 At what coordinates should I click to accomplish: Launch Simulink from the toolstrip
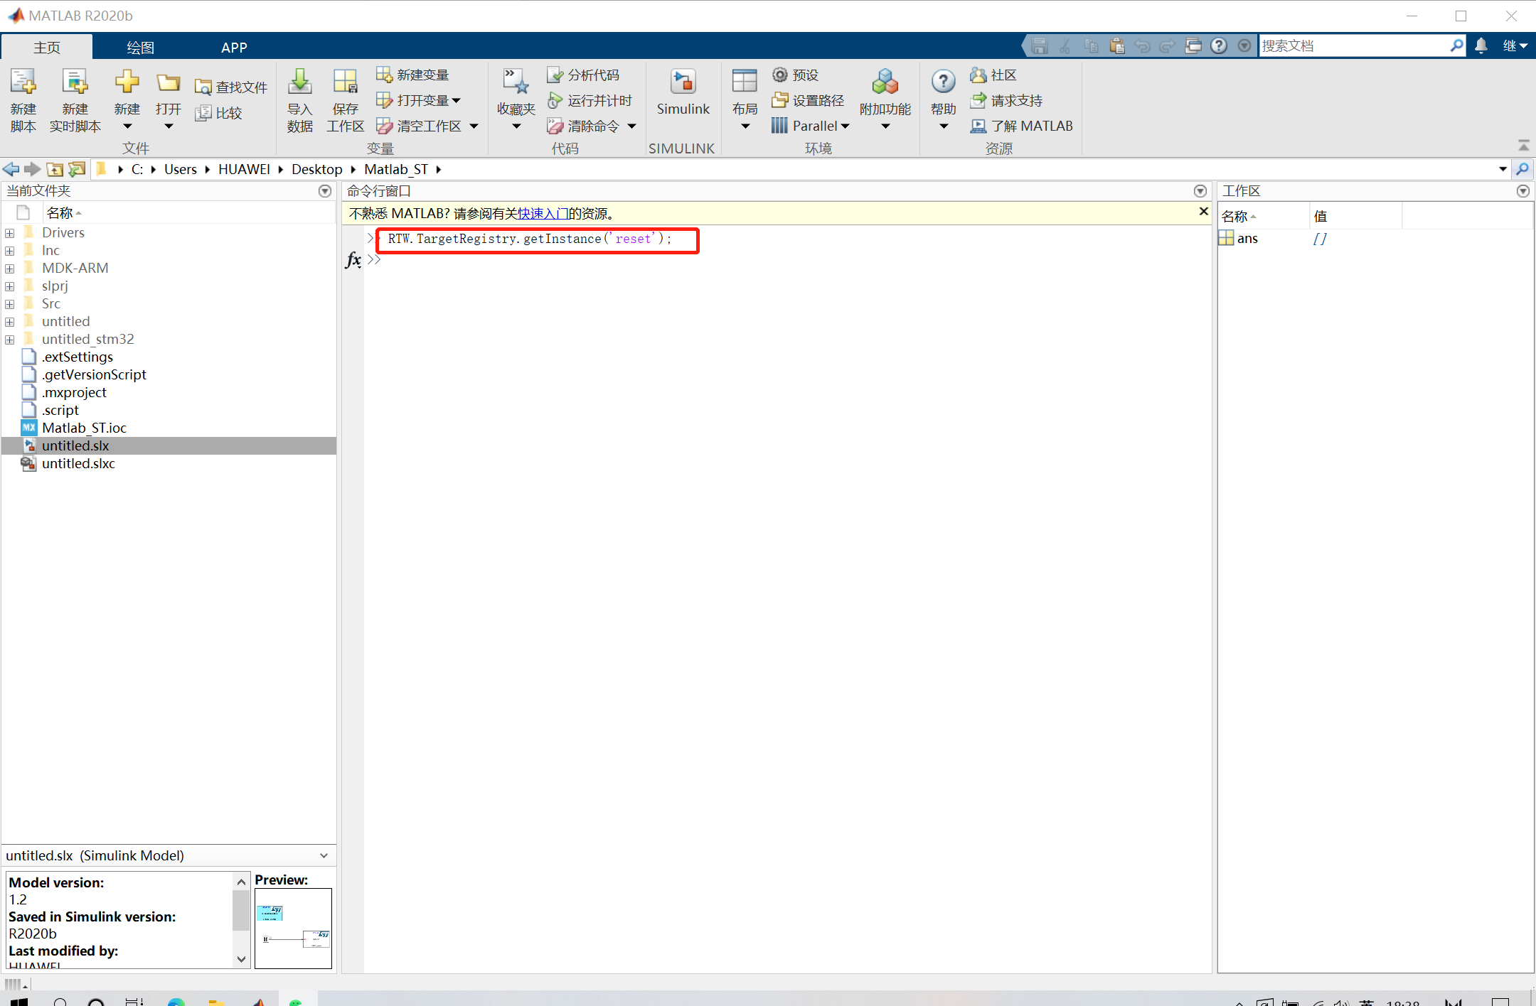tap(683, 92)
